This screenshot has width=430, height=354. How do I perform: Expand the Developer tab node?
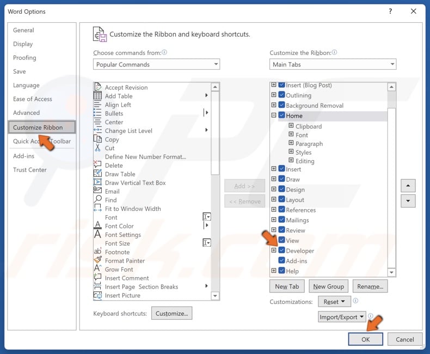(x=274, y=251)
